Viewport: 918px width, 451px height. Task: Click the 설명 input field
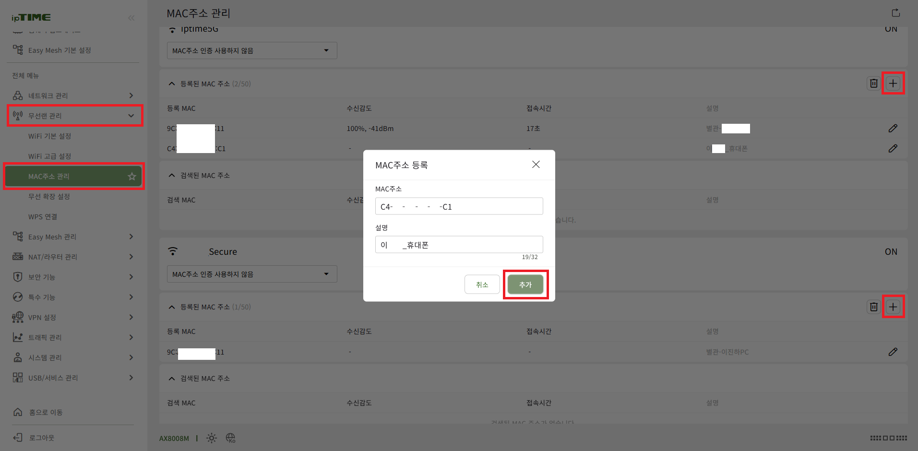pyautogui.click(x=459, y=245)
